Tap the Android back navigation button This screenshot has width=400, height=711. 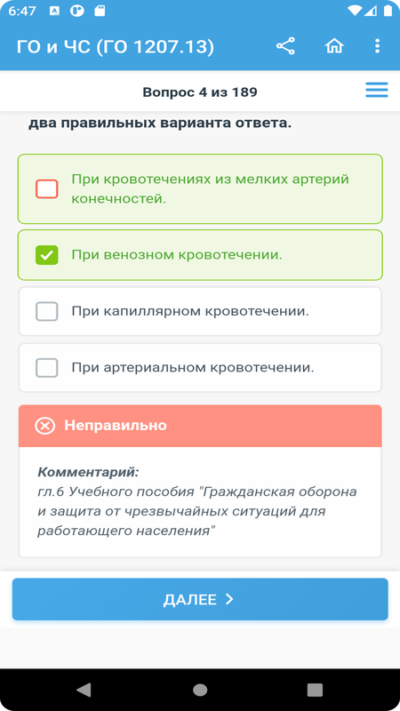pos(84,690)
